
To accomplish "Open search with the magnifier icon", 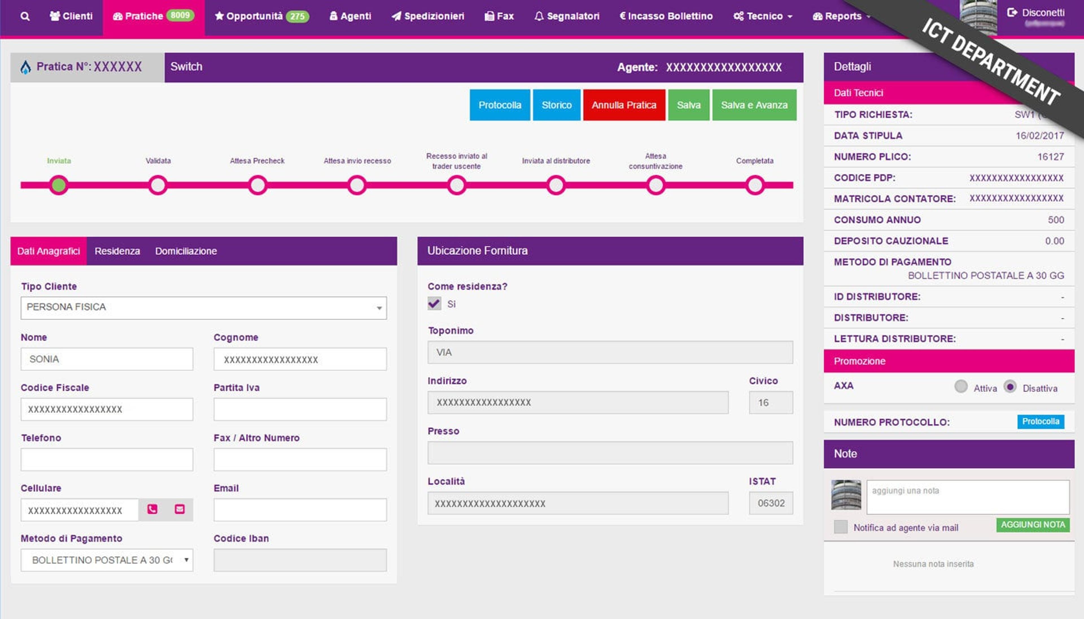I will (25, 16).
